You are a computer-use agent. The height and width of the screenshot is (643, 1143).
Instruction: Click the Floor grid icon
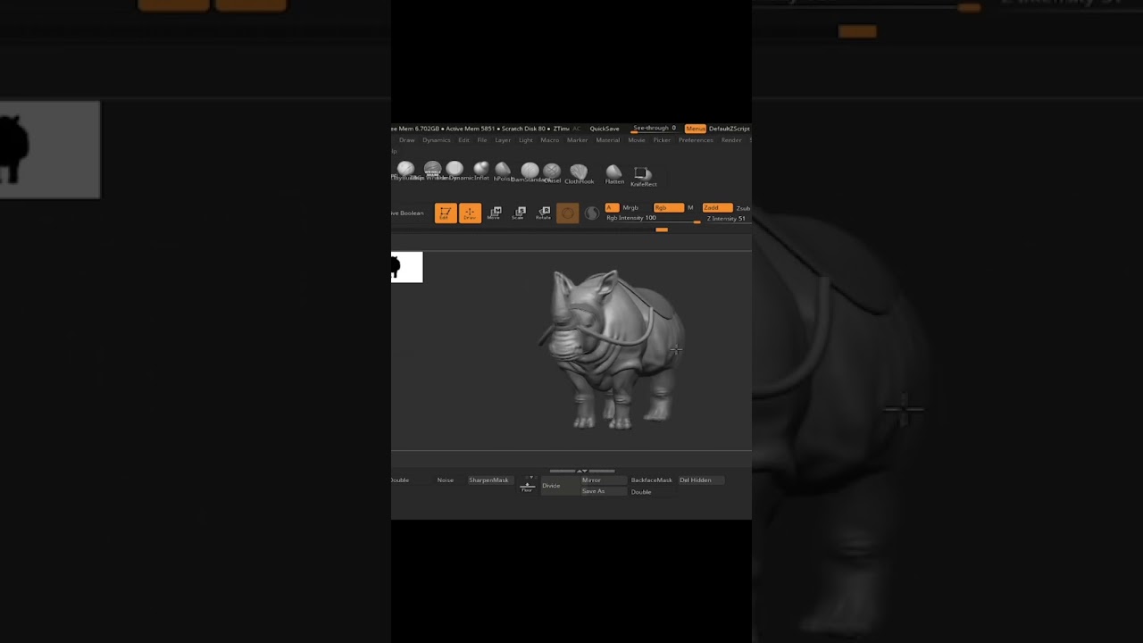click(527, 486)
